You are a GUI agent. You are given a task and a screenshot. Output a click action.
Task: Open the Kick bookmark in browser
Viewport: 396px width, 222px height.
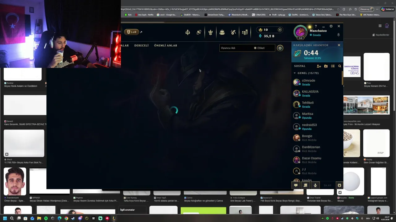tap(128, 15)
